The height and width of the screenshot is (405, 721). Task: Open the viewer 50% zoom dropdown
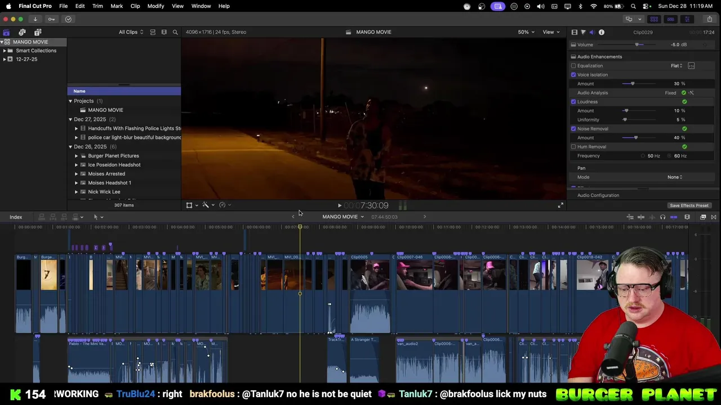click(x=526, y=32)
